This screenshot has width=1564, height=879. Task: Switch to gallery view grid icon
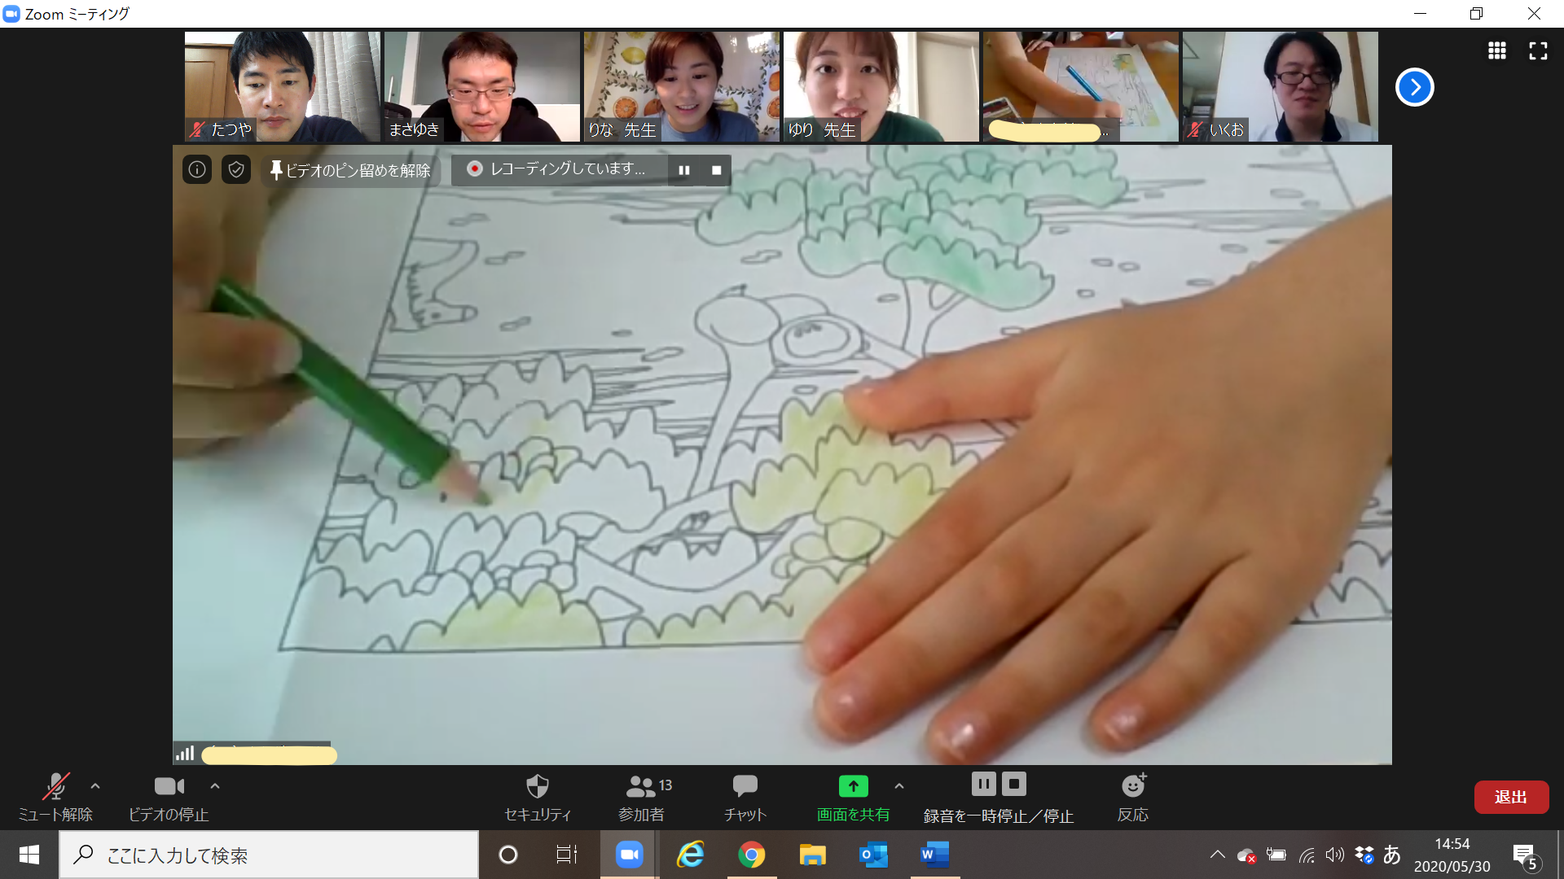[1496, 50]
